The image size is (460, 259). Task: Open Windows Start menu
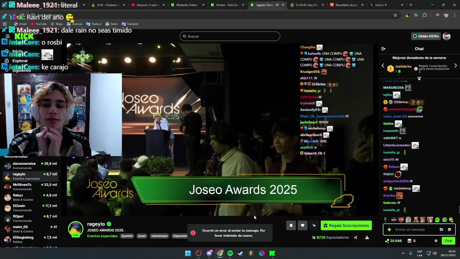[x=188, y=253]
